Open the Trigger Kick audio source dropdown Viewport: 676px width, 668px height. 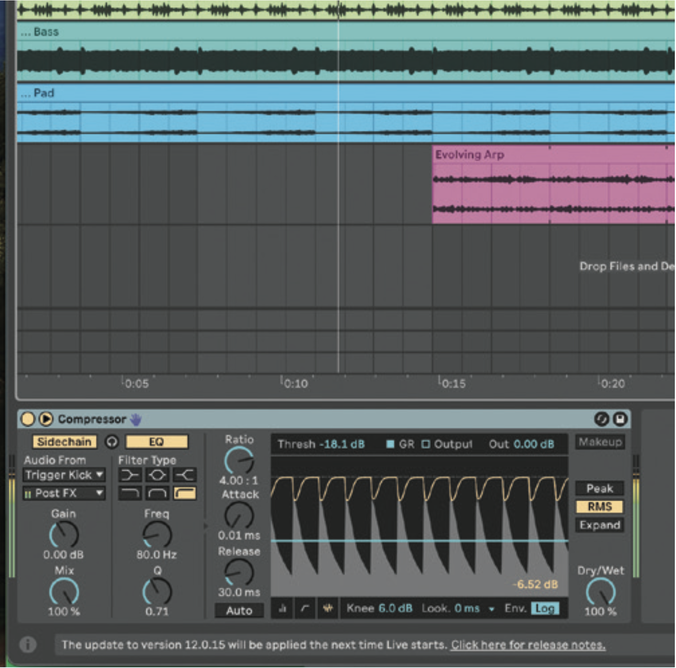pyautogui.click(x=63, y=475)
